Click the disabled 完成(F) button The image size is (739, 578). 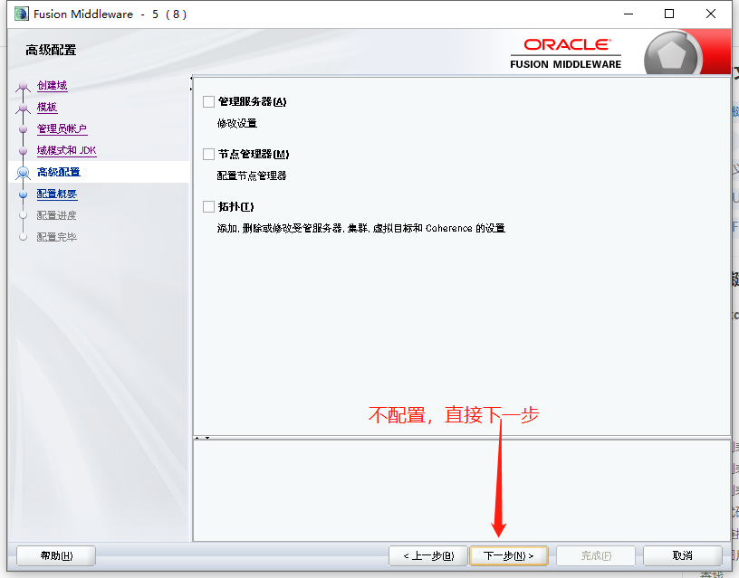click(596, 556)
